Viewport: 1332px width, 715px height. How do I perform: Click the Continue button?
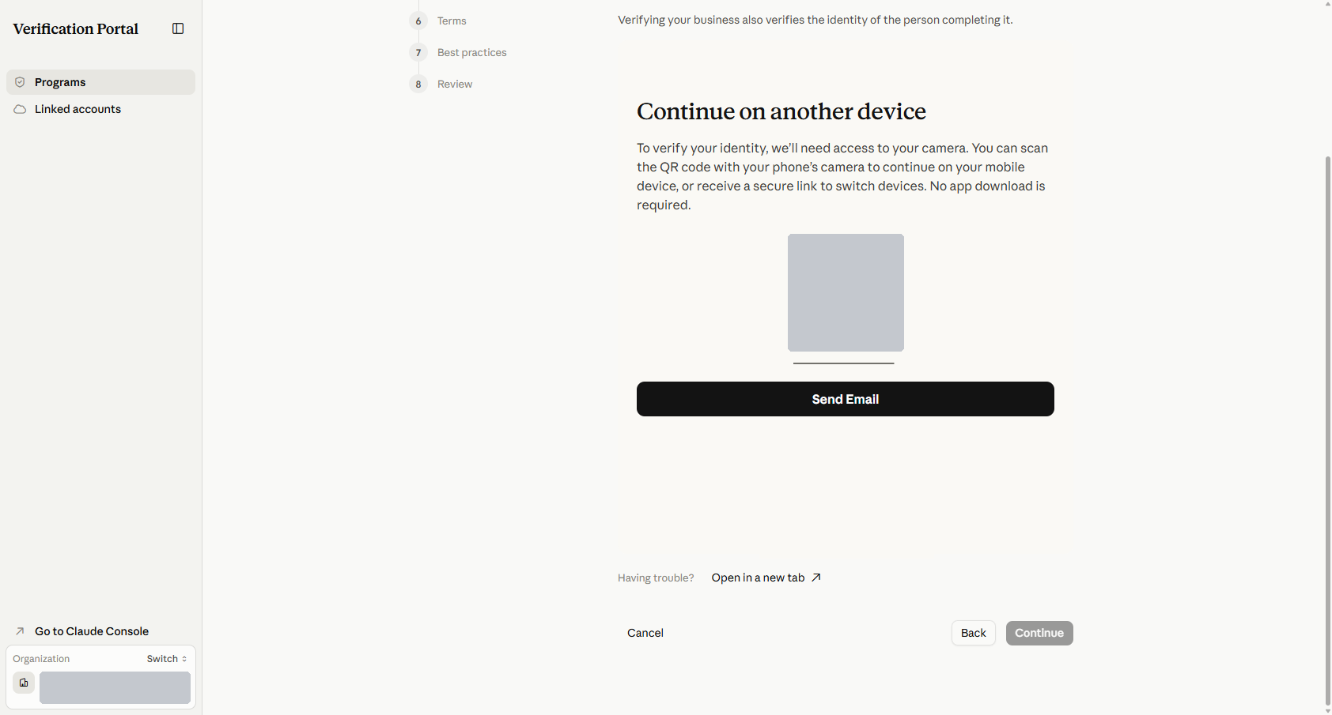point(1039,633)
